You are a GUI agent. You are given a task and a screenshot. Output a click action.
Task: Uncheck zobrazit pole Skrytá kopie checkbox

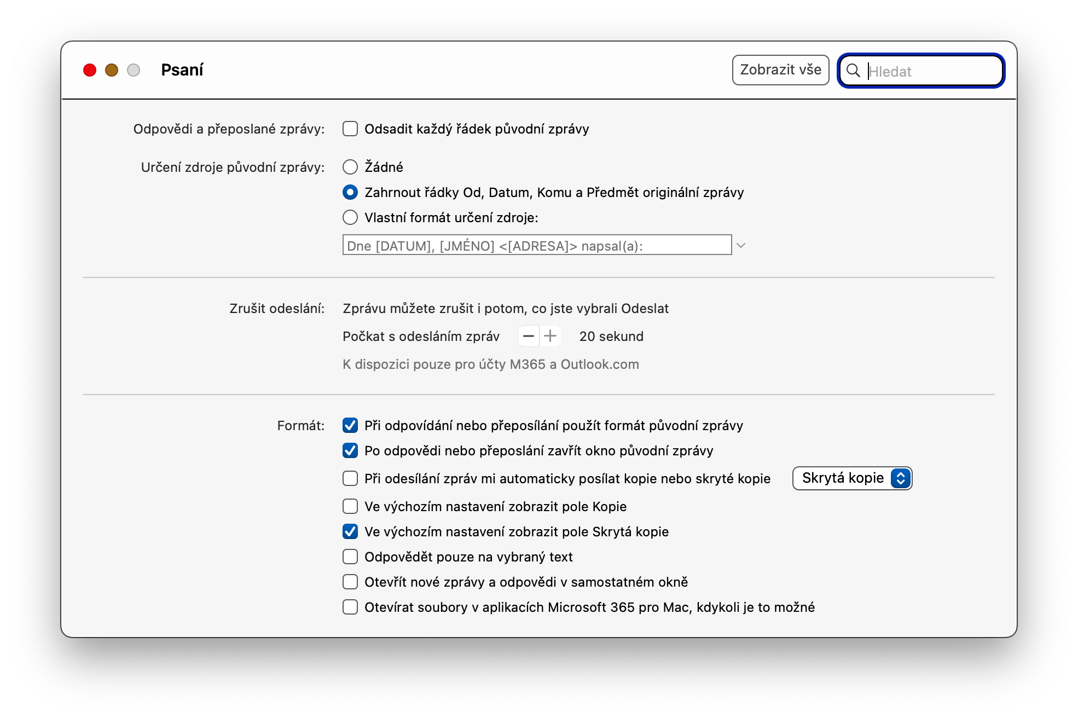coord(350,532)
